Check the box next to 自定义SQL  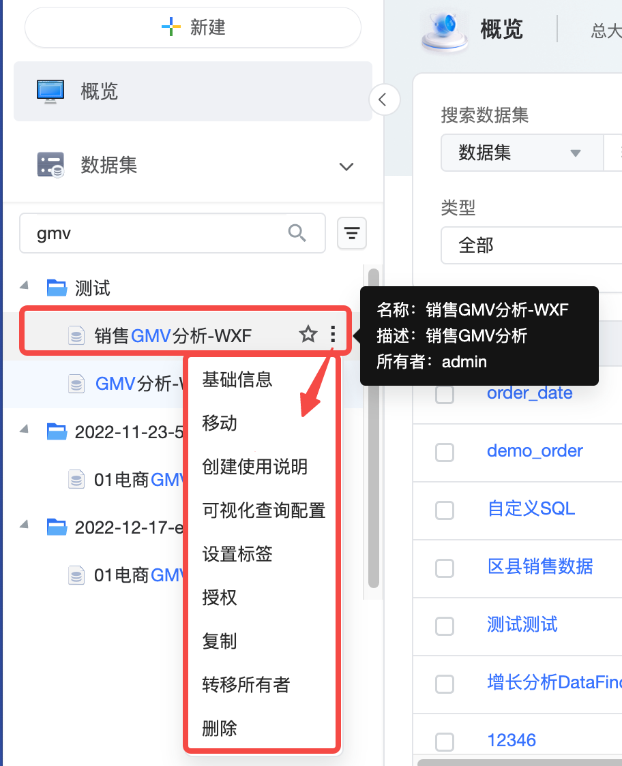coord(445,510)
